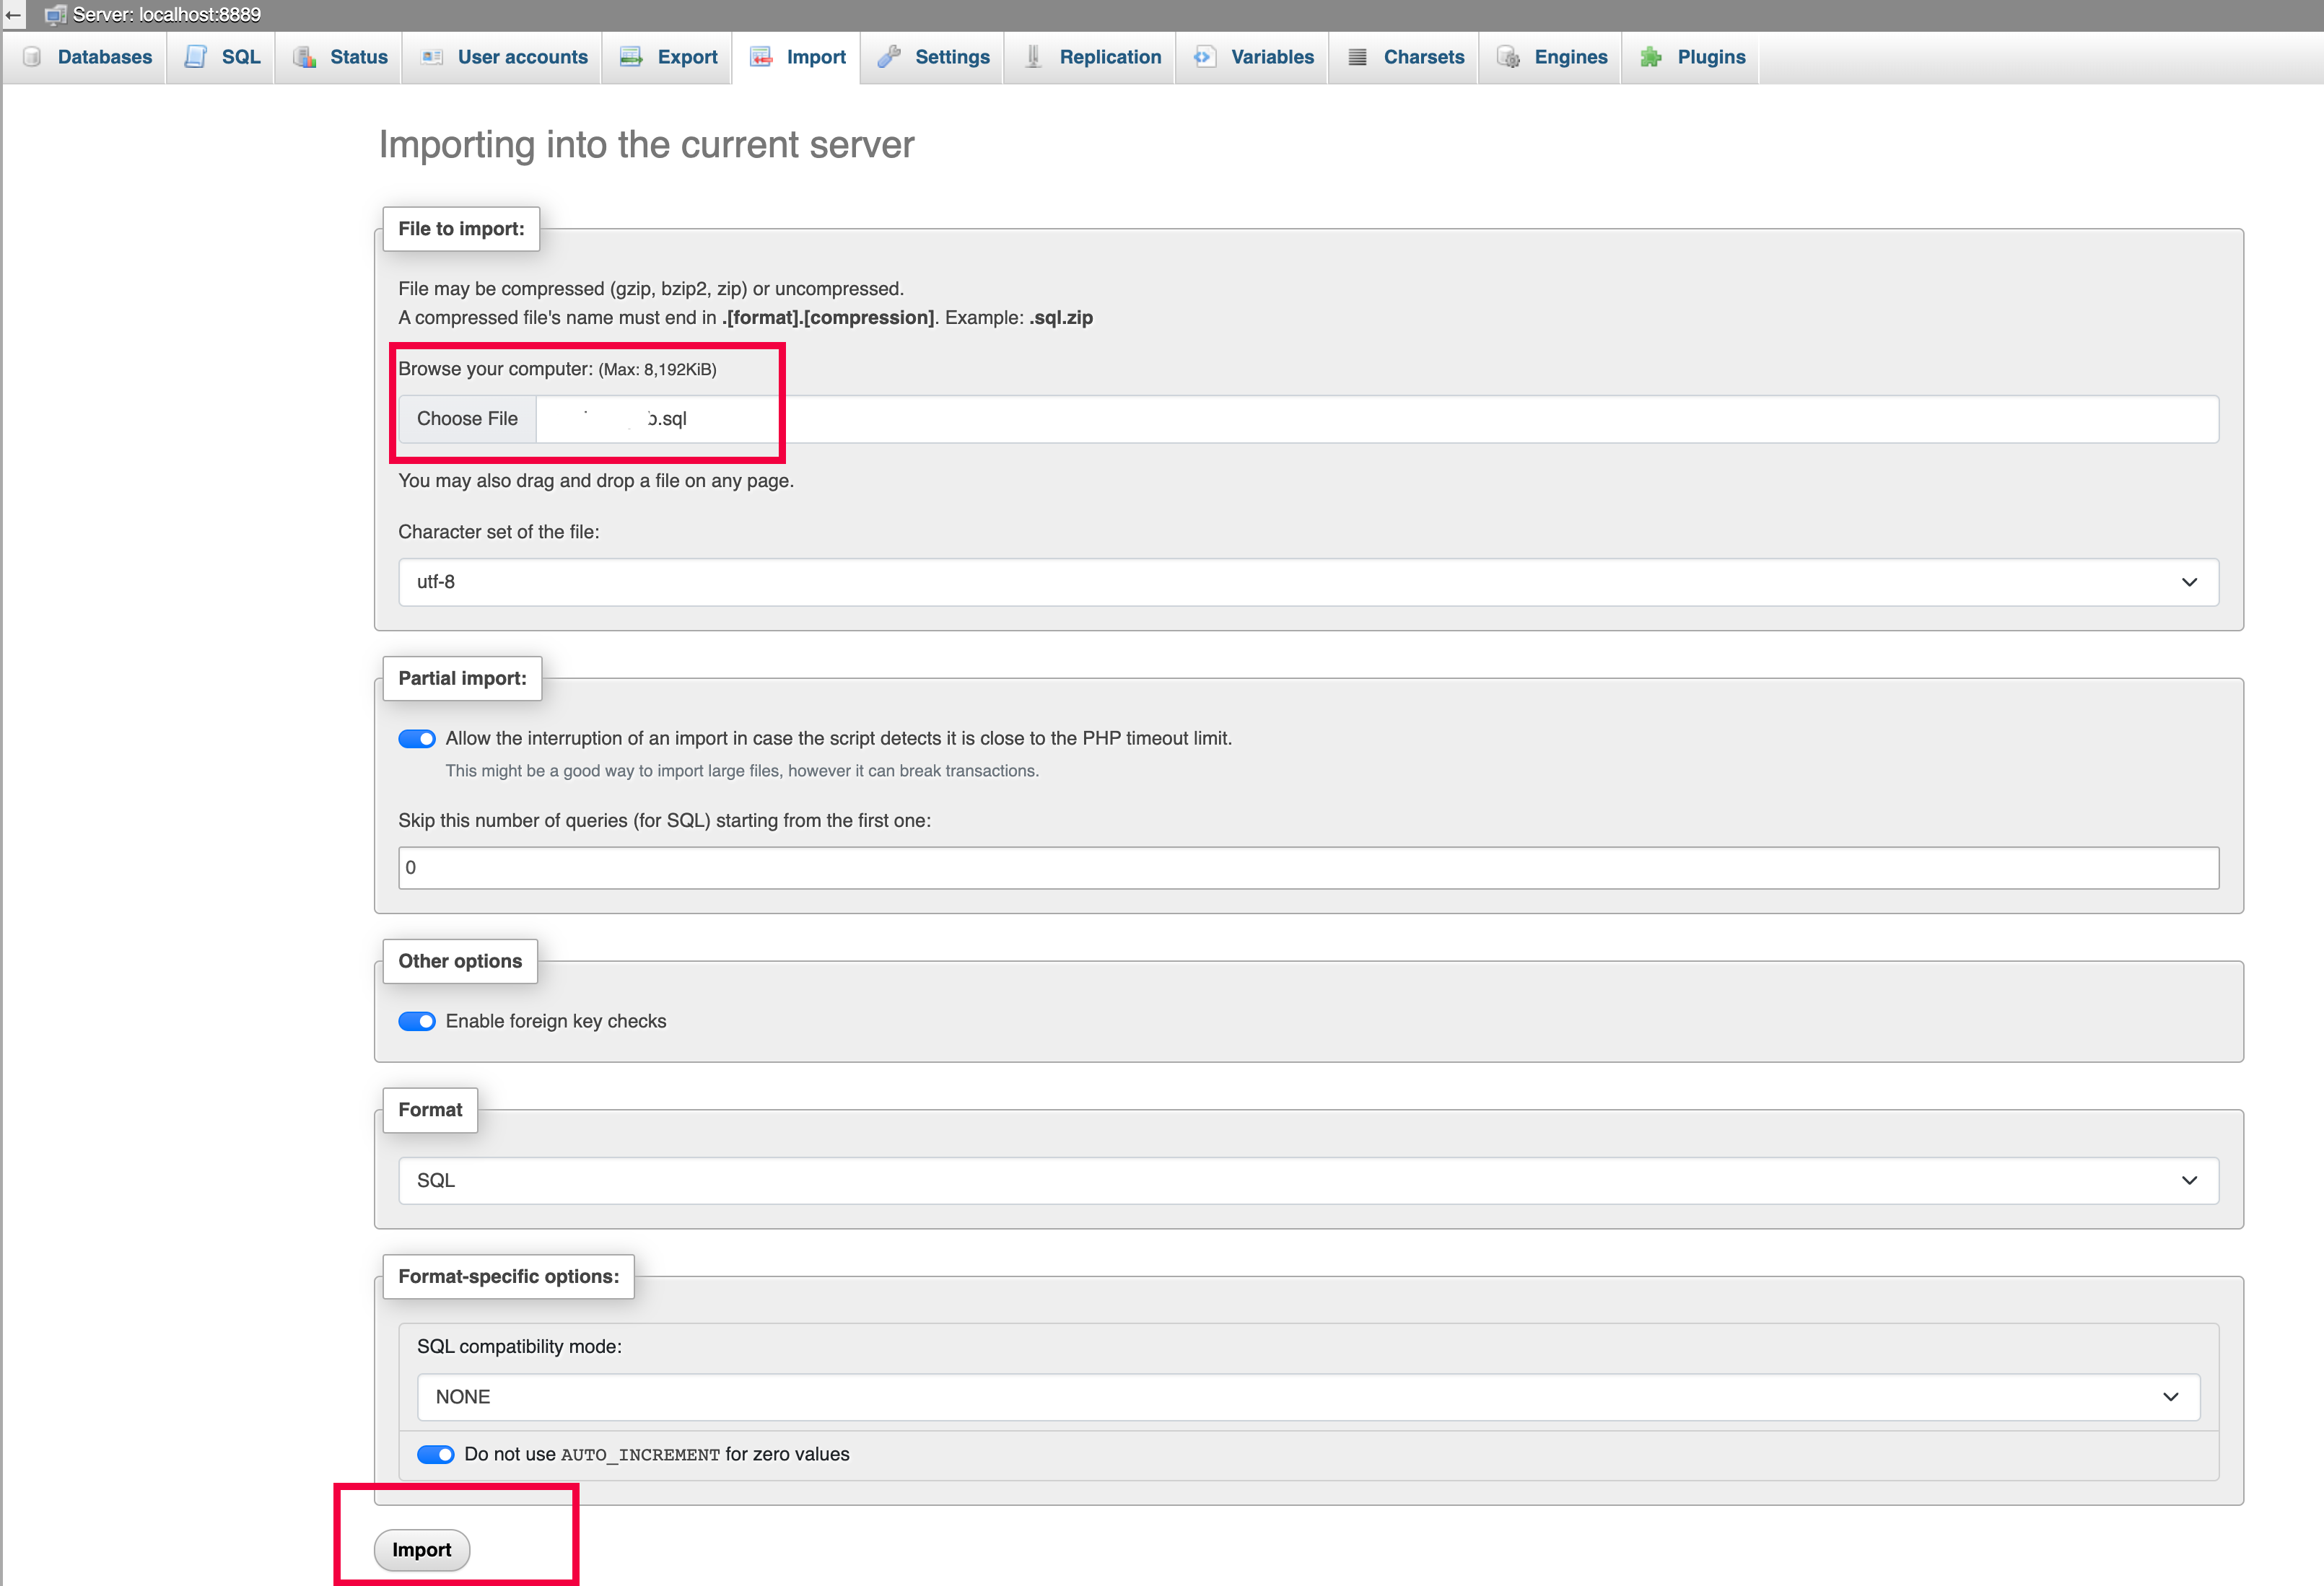Click the Import button at bottom

[x=421, y=1550]
